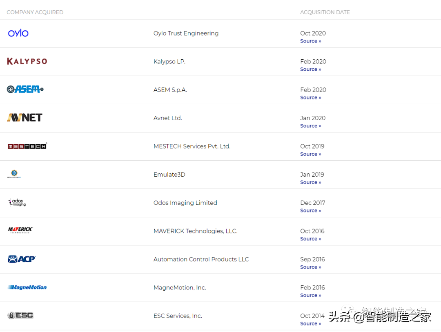Select the MagneMotion logo
The height and width of the screenshot is (332, 441).
[27, 287]
